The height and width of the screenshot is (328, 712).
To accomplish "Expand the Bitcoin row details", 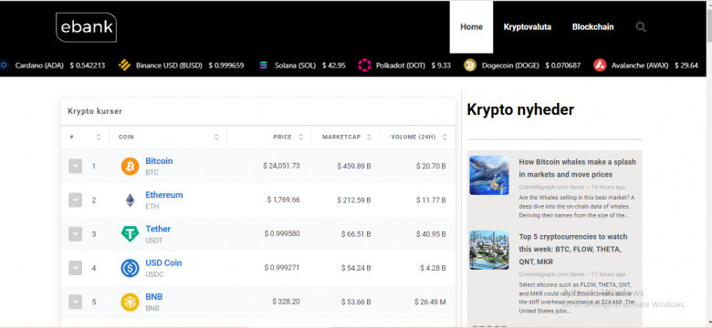I will click(76, 166).
